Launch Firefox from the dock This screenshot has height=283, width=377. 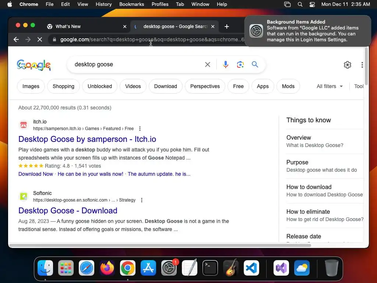click(107, 268)
